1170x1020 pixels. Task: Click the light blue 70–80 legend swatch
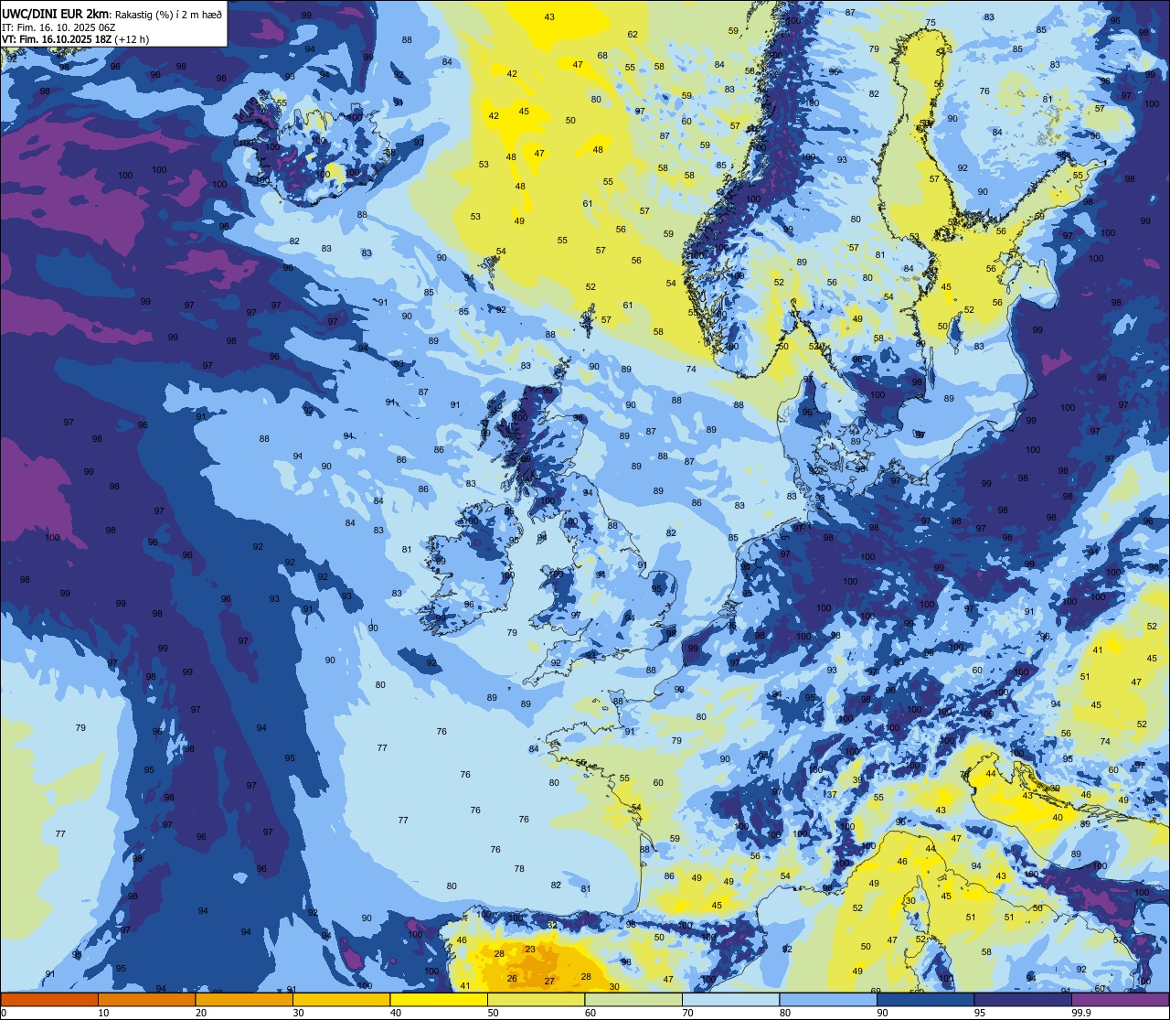(730, 999)
